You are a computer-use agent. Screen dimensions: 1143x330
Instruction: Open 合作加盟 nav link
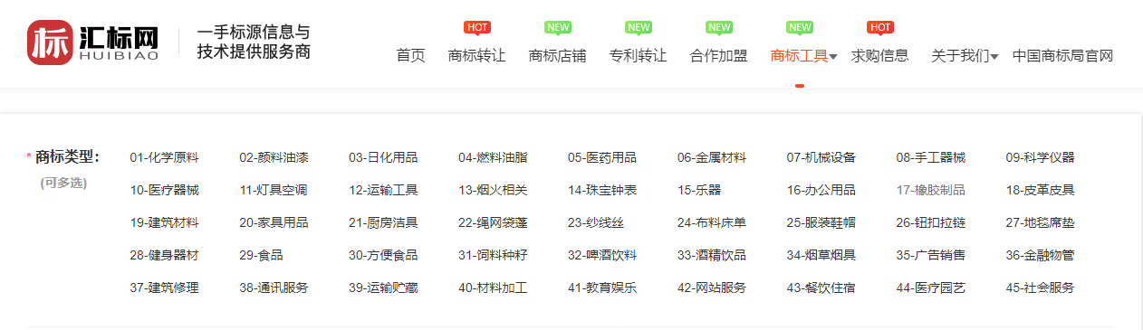coord(719,56)
